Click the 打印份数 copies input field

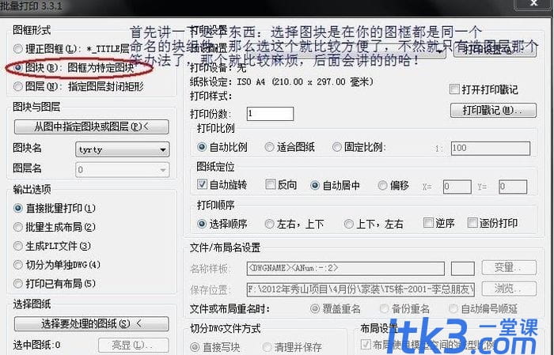[x=270, y=114]
